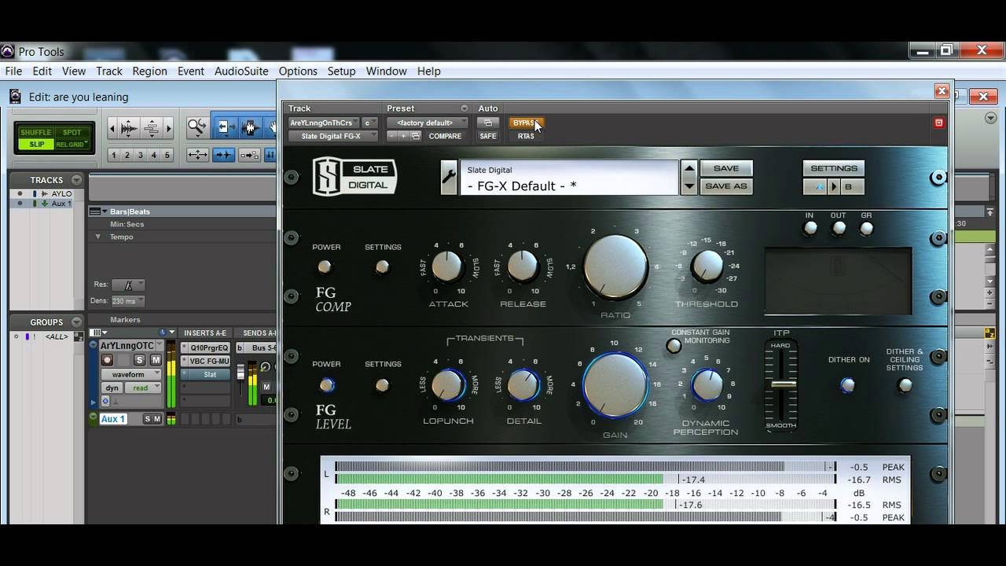Viewport: 1006px width, 566px height.
Task: Click the red target button in plug-in header
Action: [938, 123]
